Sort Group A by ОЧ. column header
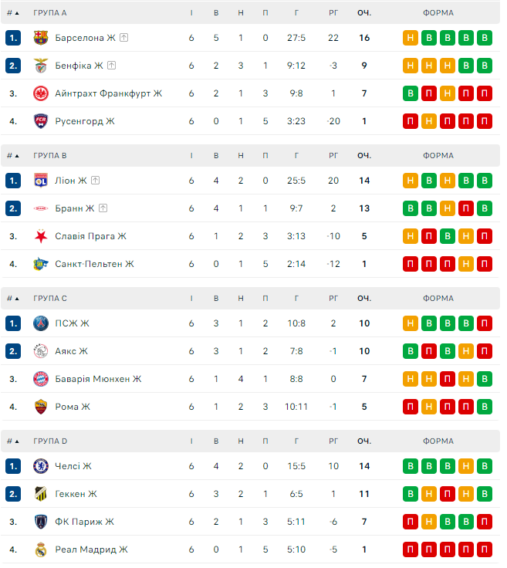507x568 pixels. 363,13
